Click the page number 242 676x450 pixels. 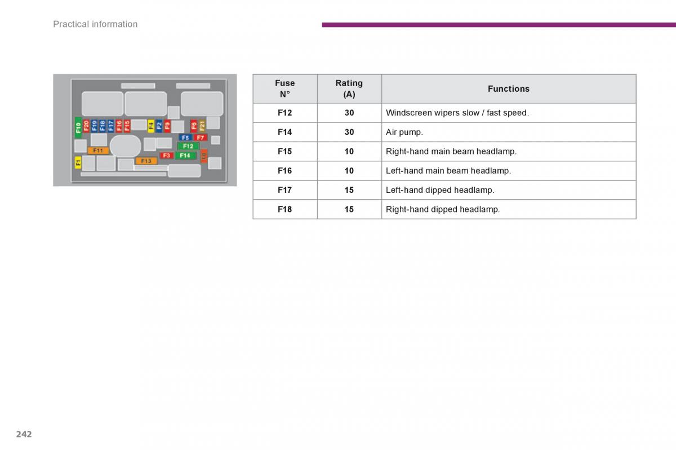[24, 434]
